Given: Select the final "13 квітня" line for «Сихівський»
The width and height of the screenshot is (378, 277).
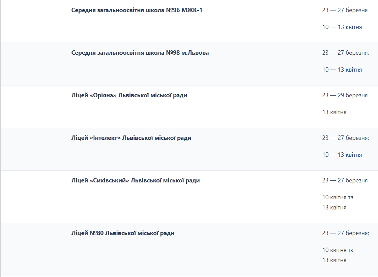Looking at the screenshot, I should click(x=334, y=207).
